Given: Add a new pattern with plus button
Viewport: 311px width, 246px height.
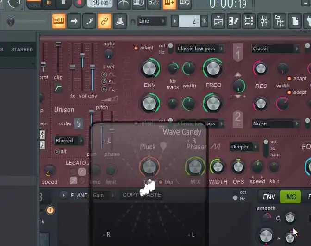Looking at the screenshot, I should click(204, 21).
